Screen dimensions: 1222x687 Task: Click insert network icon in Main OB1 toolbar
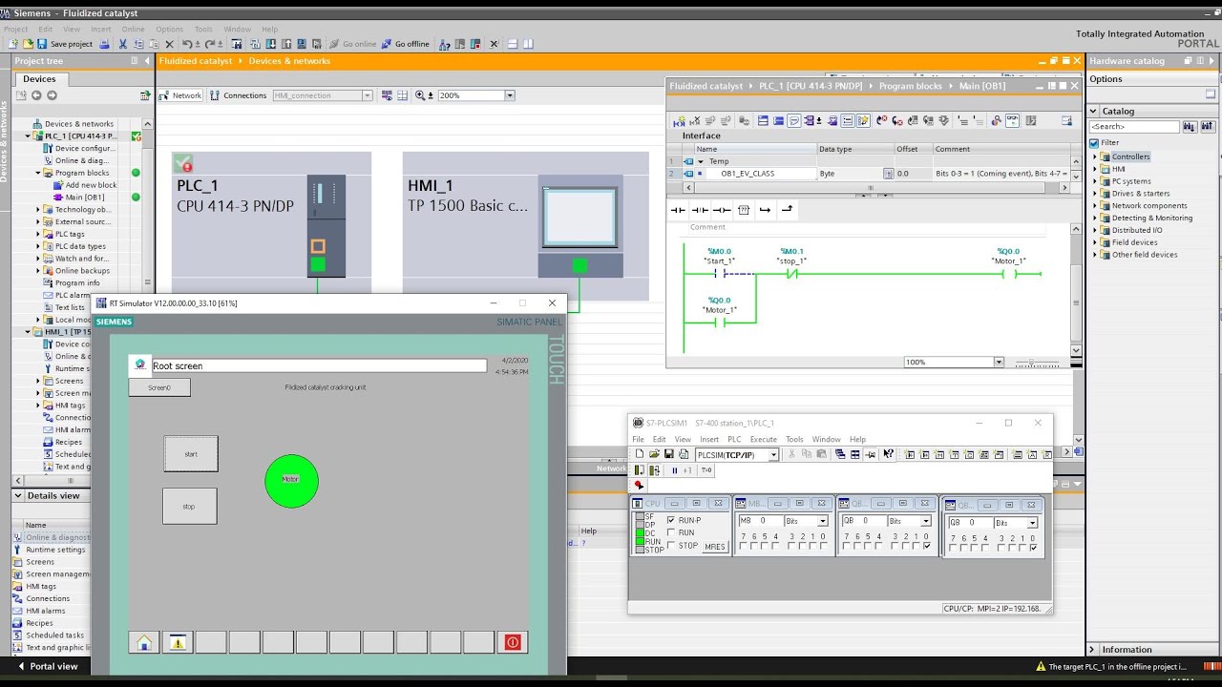[680, 120]
